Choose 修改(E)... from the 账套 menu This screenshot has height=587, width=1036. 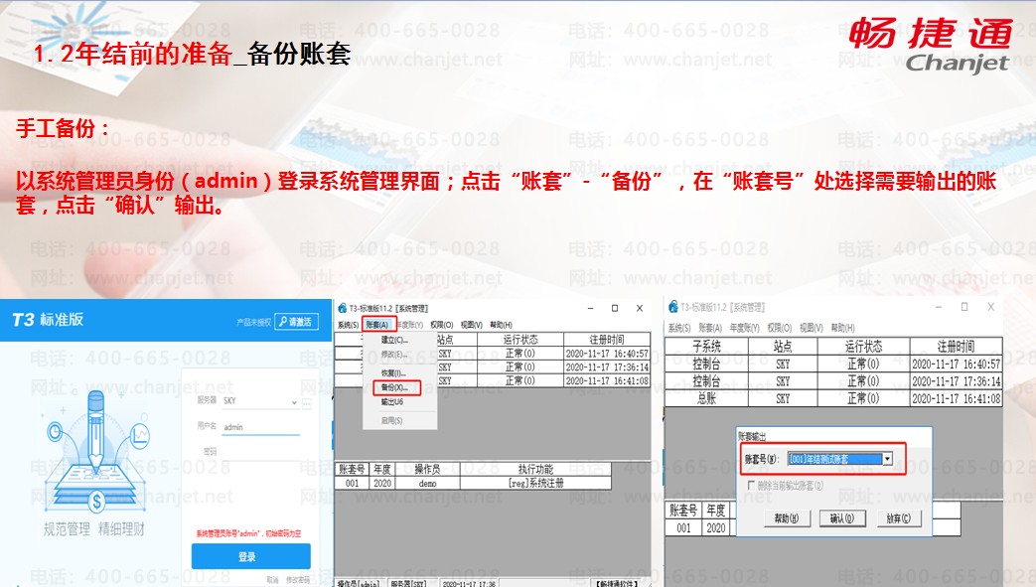coord(393,355)
